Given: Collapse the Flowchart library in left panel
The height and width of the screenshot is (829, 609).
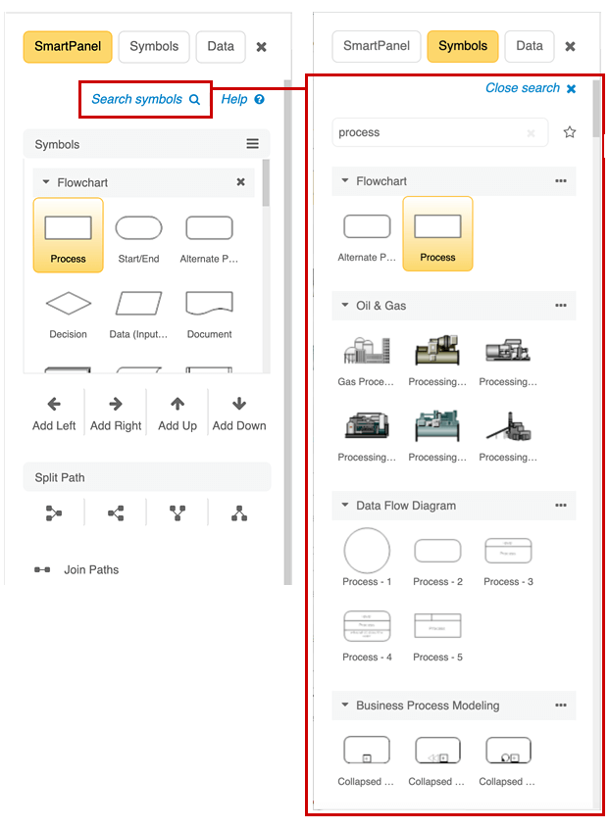Looking at the screenshot, I should tap(46, 182).
